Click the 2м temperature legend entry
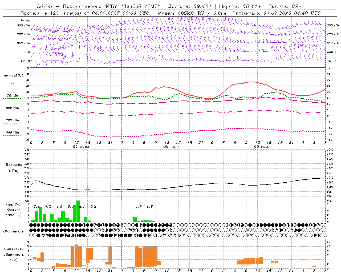This screenshot has width=341, height=273. click(x=13, y=83)
